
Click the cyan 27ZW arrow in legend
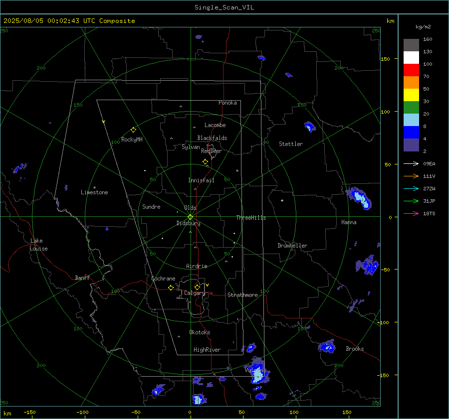click(x=411, y=188)
